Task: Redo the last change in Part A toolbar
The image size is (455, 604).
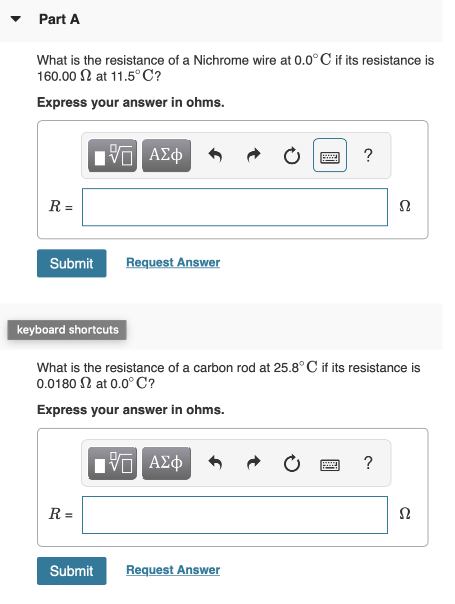Action: coord(253,155)
